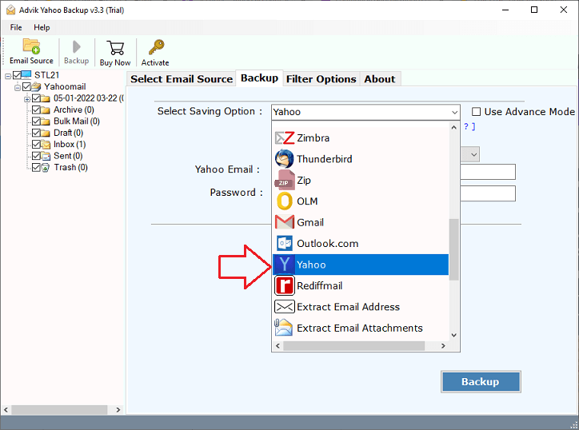Choose Extract Email Attachments option
Screen dimensions: 579x430
361,328
